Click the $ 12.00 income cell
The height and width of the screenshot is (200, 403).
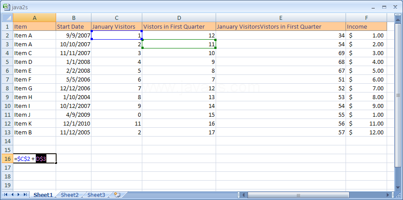click(x=366, y=133)
